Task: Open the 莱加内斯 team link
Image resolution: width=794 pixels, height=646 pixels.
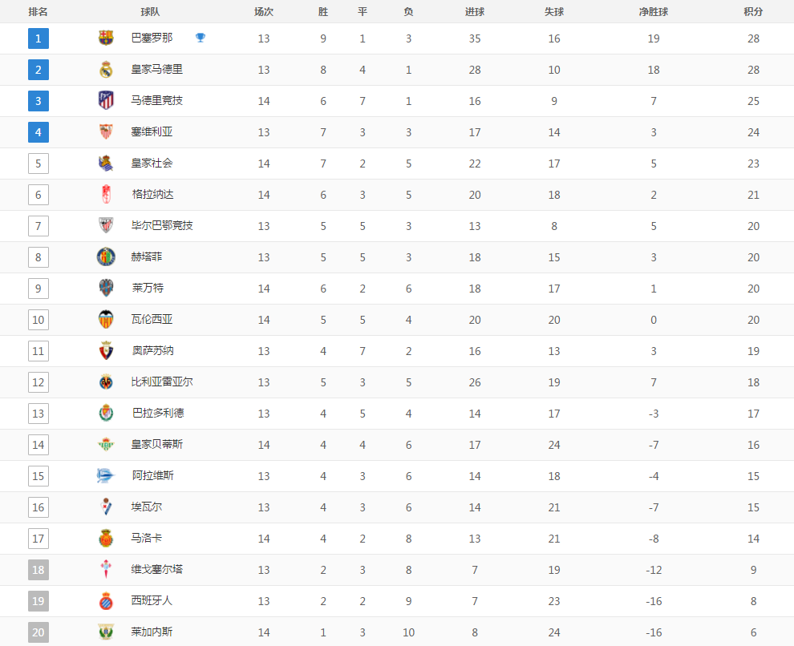Action: (152, 632)
